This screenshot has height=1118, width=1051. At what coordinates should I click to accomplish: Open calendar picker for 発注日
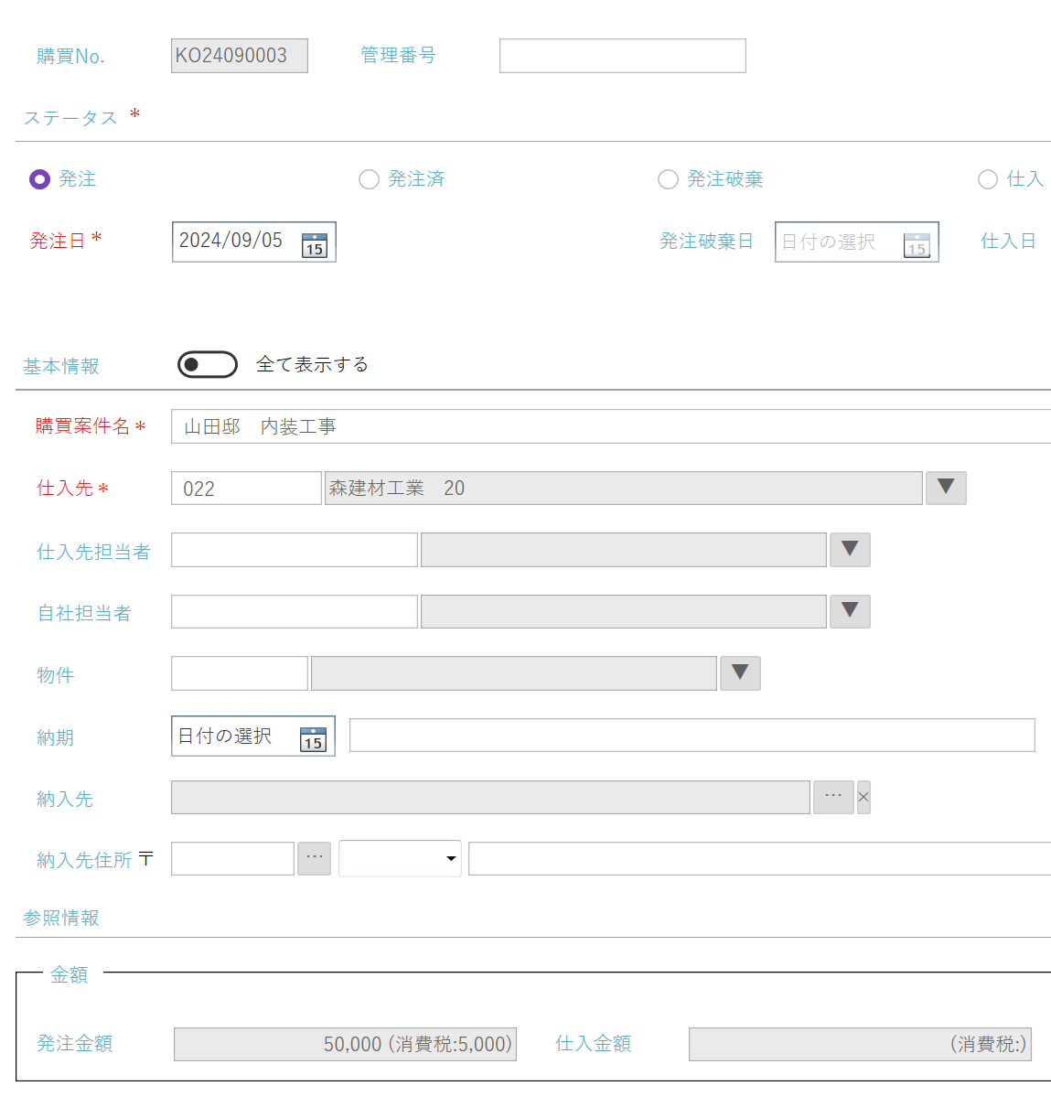pyautogui.click(x=315, y=244)
